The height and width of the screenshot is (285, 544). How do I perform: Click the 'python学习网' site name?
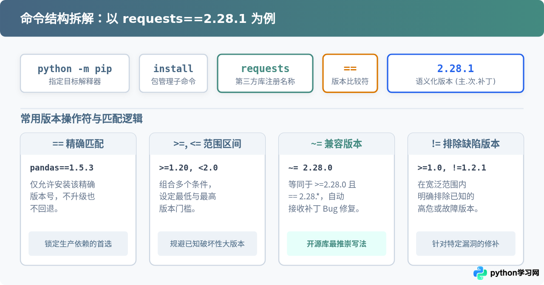[x=515, y=273]
